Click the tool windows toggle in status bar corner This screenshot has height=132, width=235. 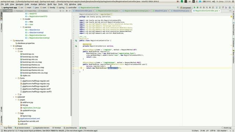pyautogui.click(x=2, y=131)
